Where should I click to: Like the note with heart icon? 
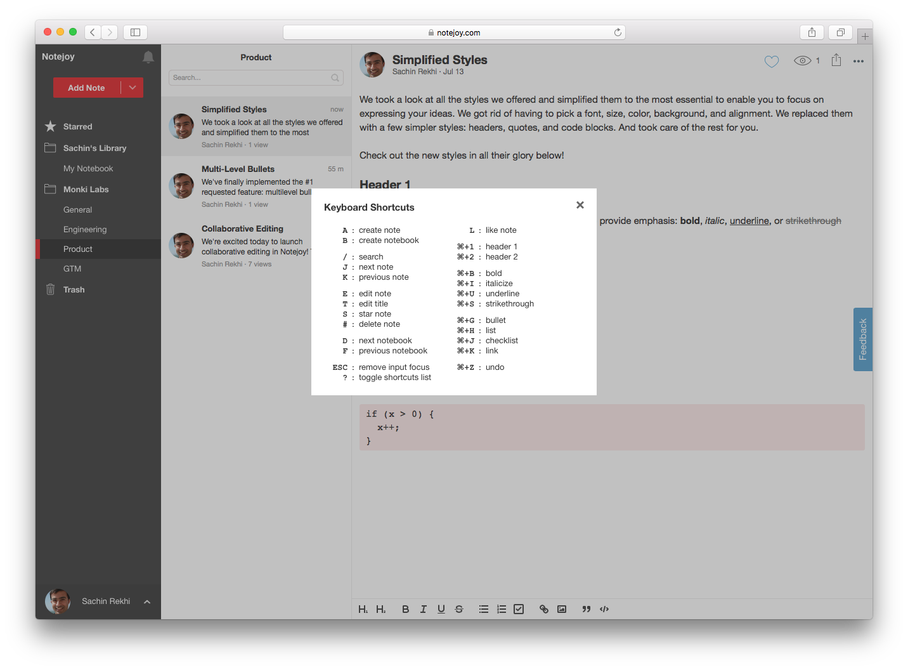coord(771,62)
